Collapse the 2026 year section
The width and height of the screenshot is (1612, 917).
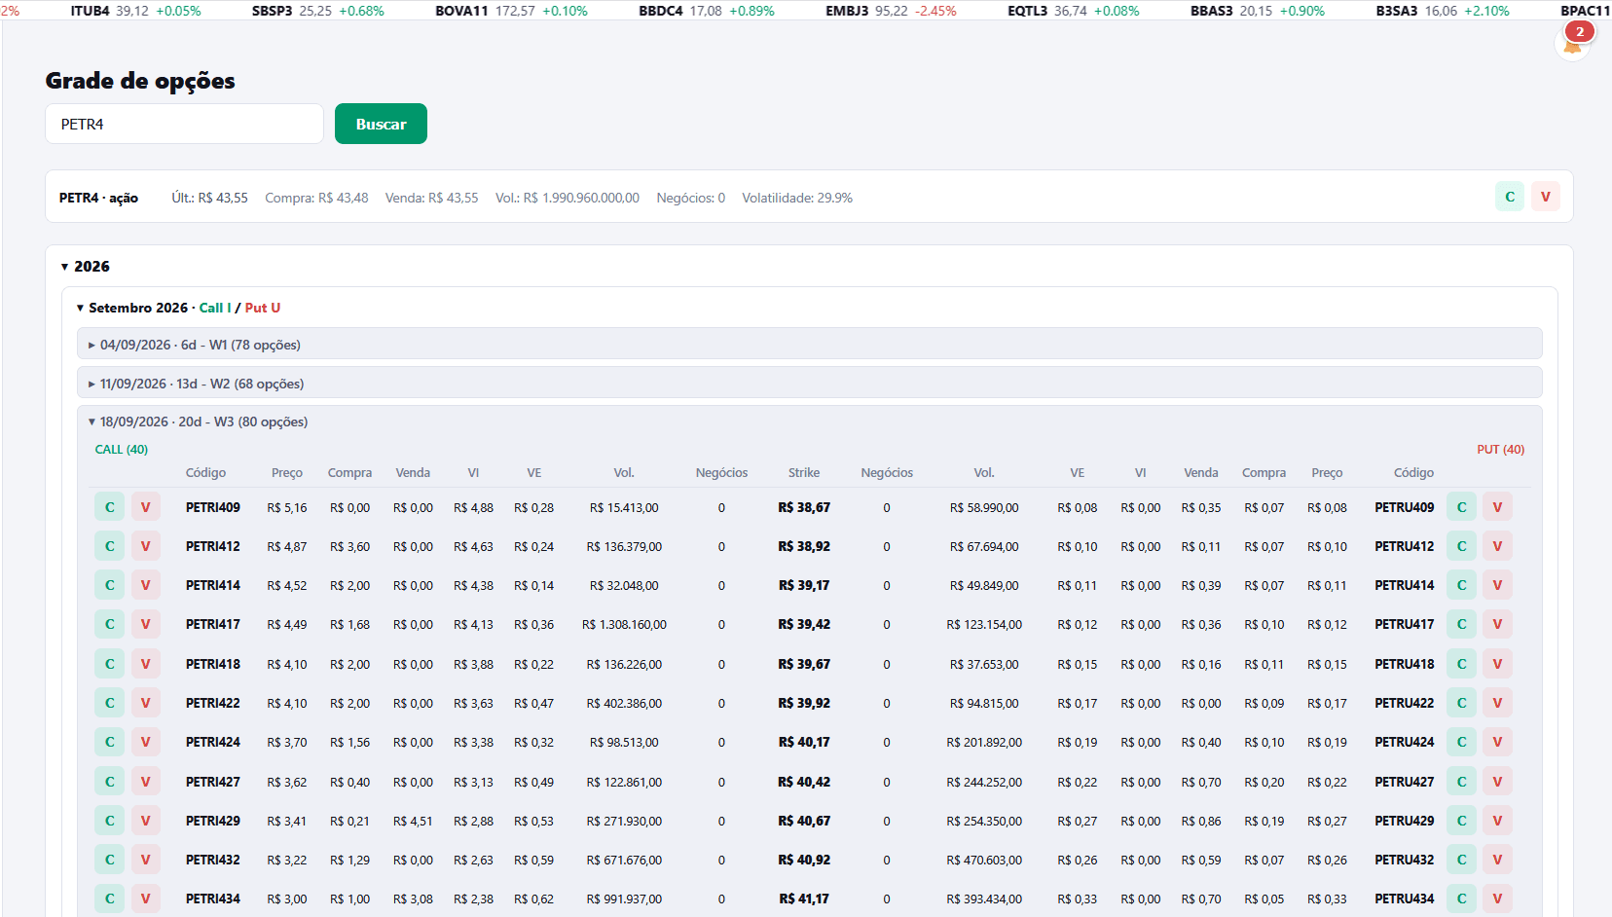[86, 267]
